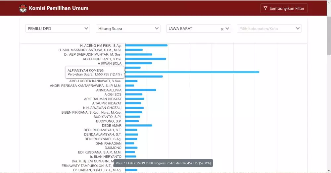Click the ANNIDA ALLIVIA vote bar

coord(141,90)
